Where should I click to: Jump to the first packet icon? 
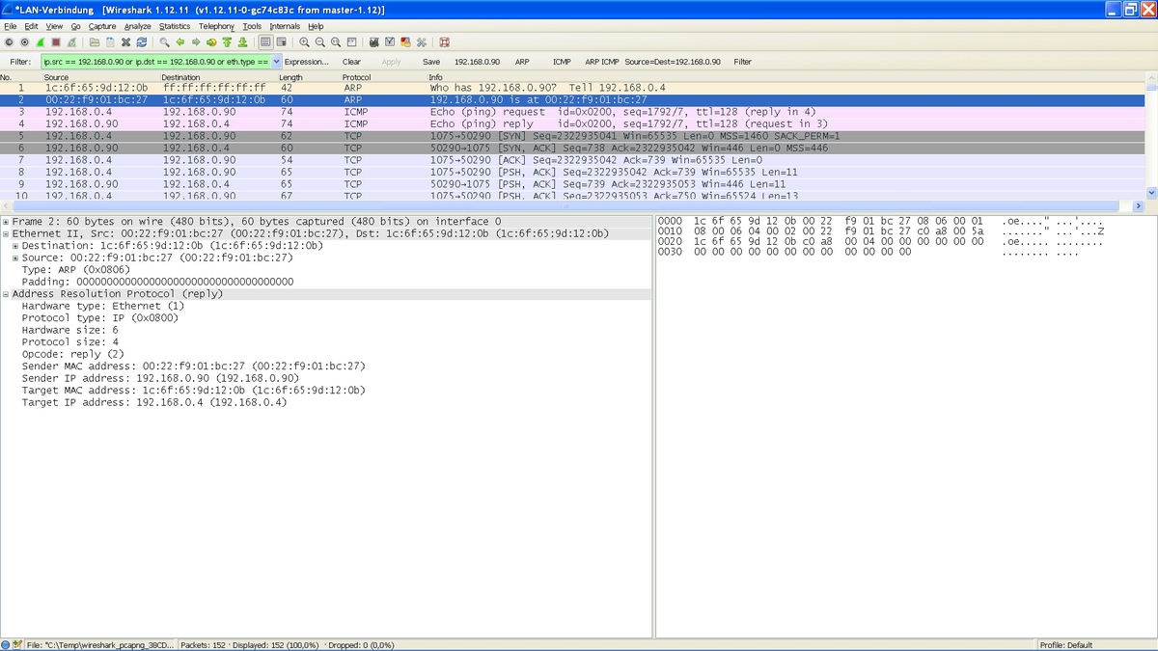pyautogui.click(x=227, y=42)
